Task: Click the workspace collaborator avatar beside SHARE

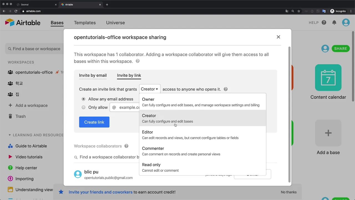Action: click(x=325, y=48)
